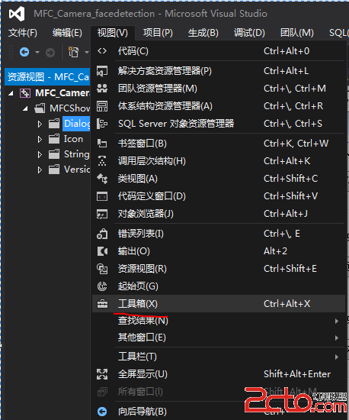Screen dimensions: 349x420
Task: Click the Toolbox (工具箱) briefcase icon
Action: coord(102,304)
